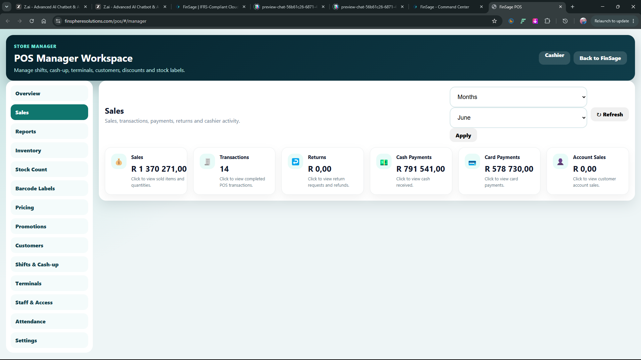
Task: Go to browser home page icon
Action: point(44,21)
